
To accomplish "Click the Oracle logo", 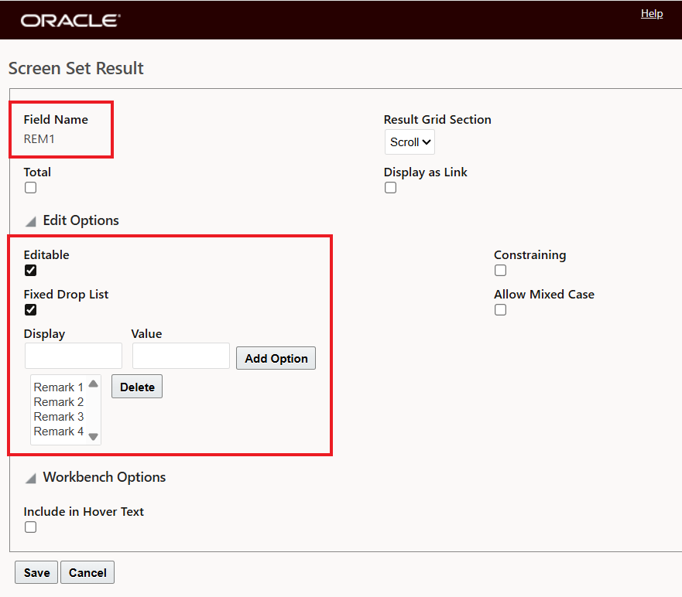I will [x=70, y=20].
